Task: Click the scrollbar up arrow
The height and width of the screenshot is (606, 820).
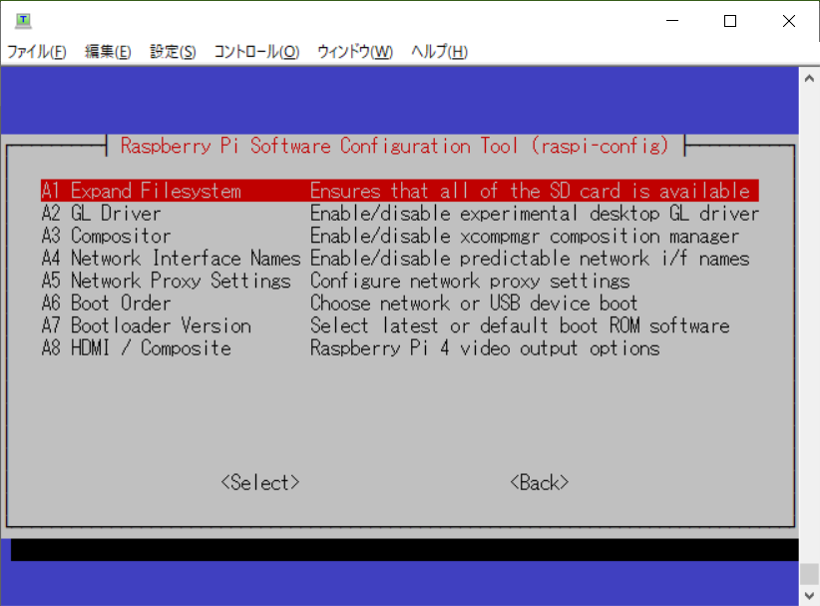Action: click(x=809, y=79)
